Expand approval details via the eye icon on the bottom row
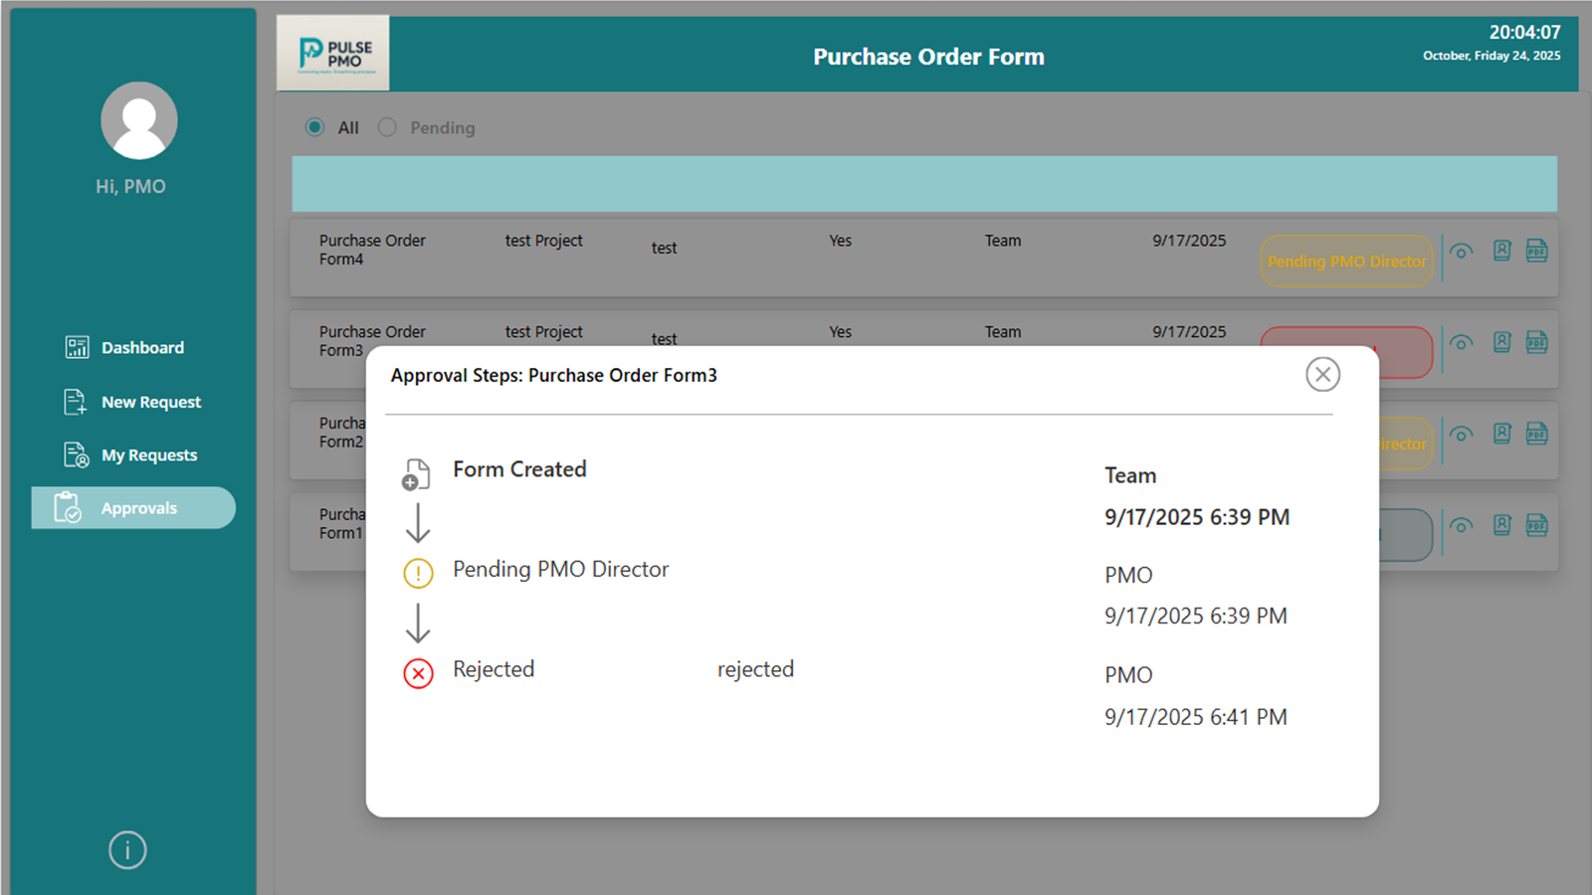Image resolution: width=1592 pixels, height=895 pixels. tap(1461, 526)
